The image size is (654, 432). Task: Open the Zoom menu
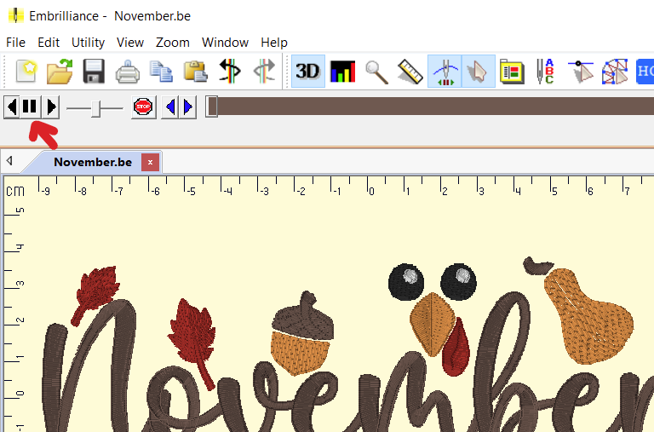click(x=172, y=43)
